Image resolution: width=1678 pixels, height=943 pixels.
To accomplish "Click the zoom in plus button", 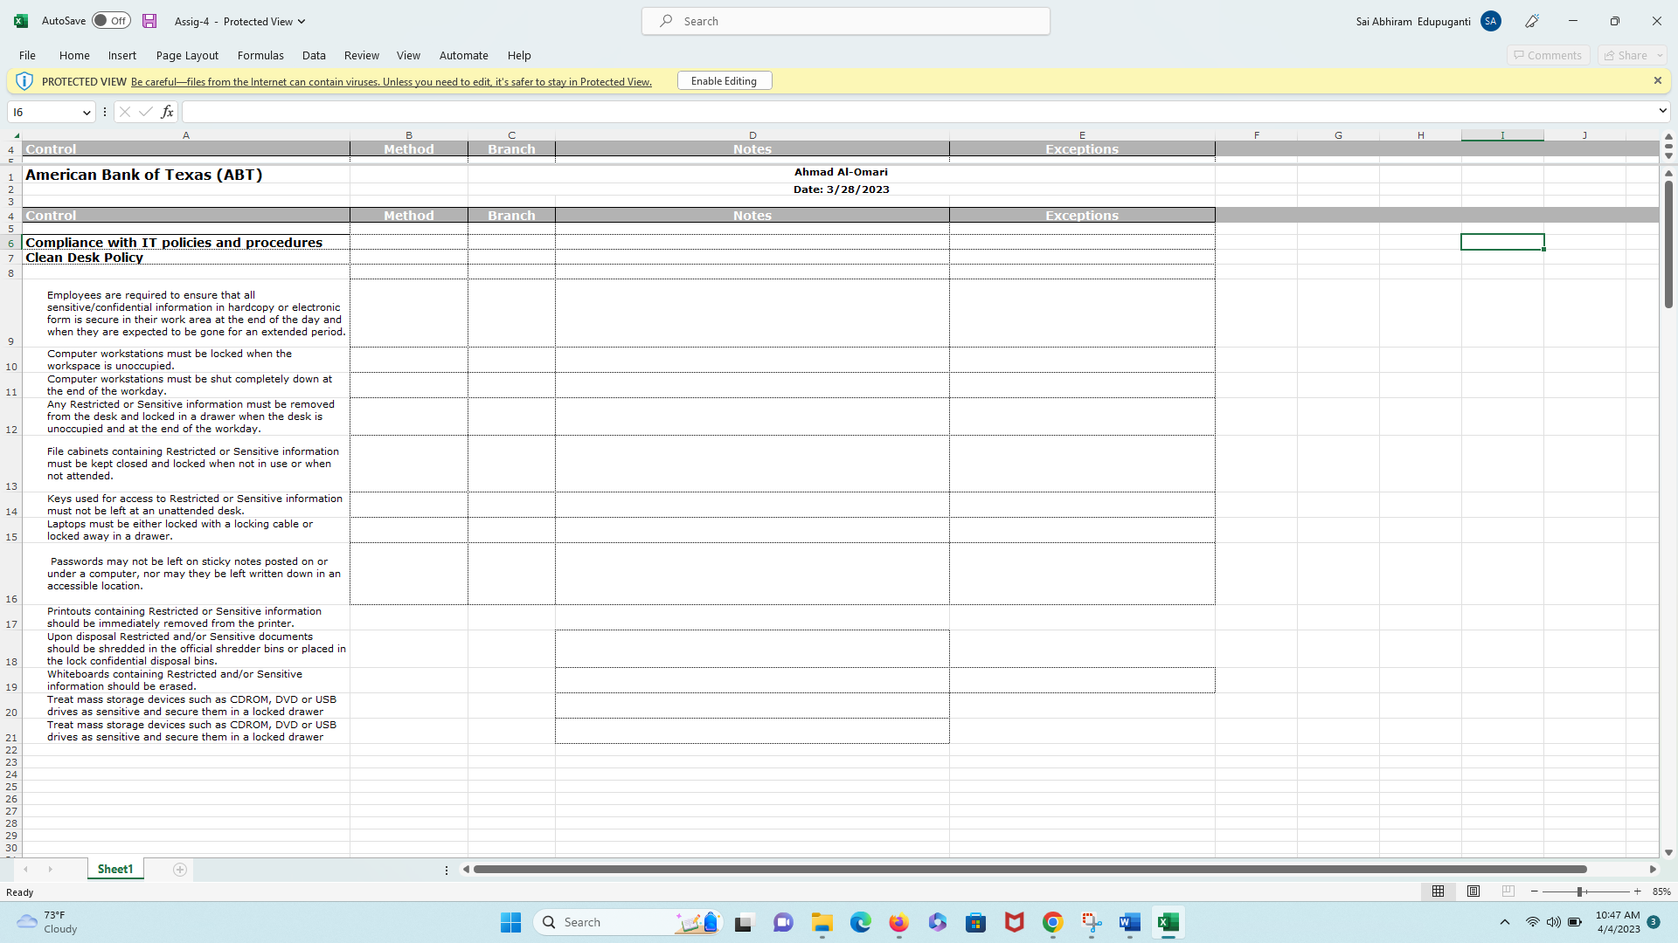I will pos(1637,891).
